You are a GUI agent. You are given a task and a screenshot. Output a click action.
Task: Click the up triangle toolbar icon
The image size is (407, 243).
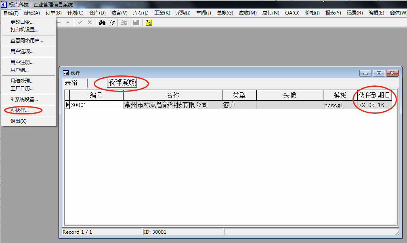click(x=68, y=23)
